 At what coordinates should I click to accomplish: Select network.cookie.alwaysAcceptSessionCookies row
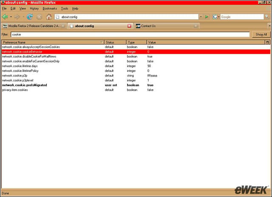[136, 47]
